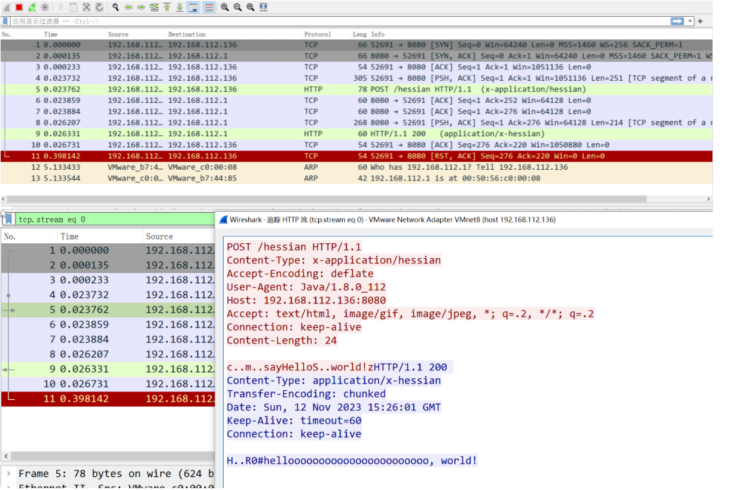
Task: Add a filter button with plus
Action: 700,21
